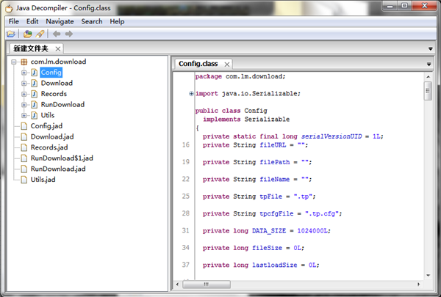Click the Back navigation arrow
The height and width of the screenshot is (297, 441).
[x=56, y=34]
